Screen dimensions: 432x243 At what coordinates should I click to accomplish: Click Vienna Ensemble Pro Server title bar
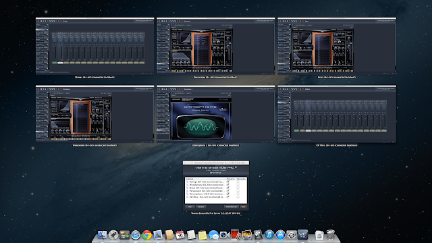[216, 163]
